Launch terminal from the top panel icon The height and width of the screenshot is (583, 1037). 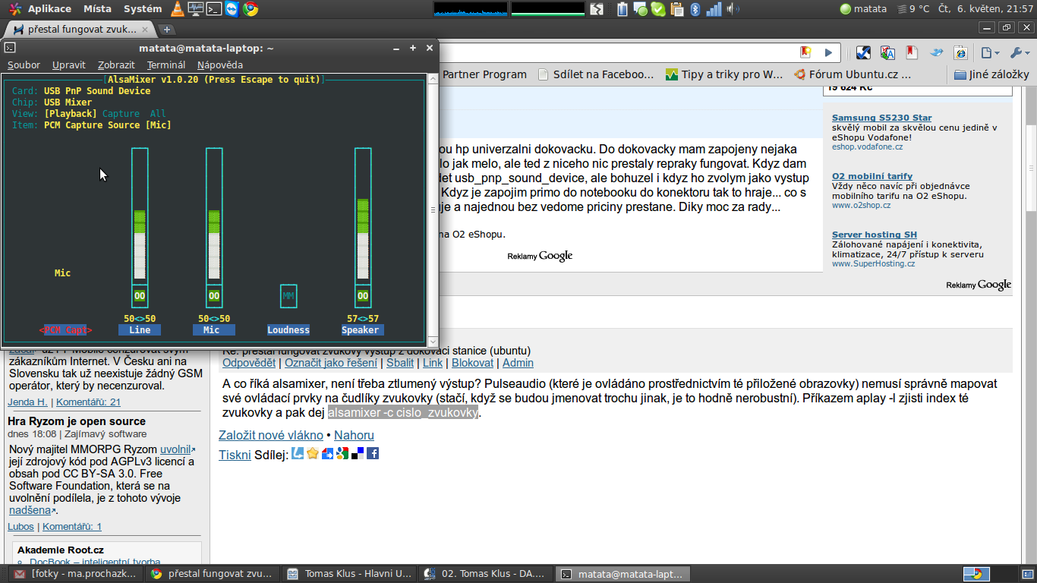[x=214, y=9]
